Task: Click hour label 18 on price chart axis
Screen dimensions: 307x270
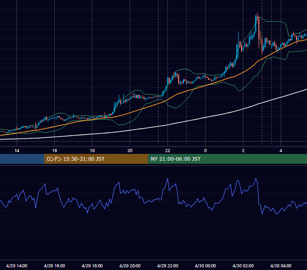Action: click(92, 150)
